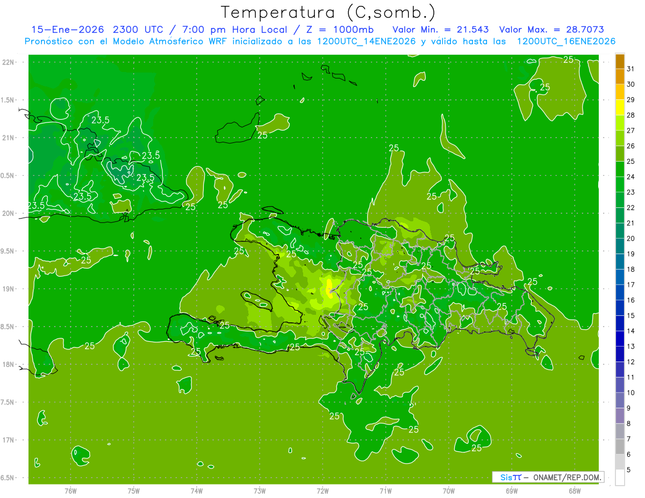Pick the dark orange swatch between 30 and 31

(620, 77)
